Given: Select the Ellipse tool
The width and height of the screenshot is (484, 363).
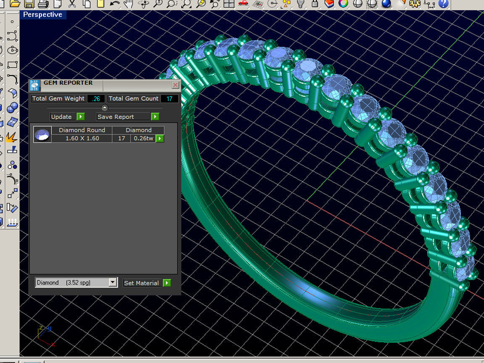Looking at the screenshot, I should [x=12, y=50].
